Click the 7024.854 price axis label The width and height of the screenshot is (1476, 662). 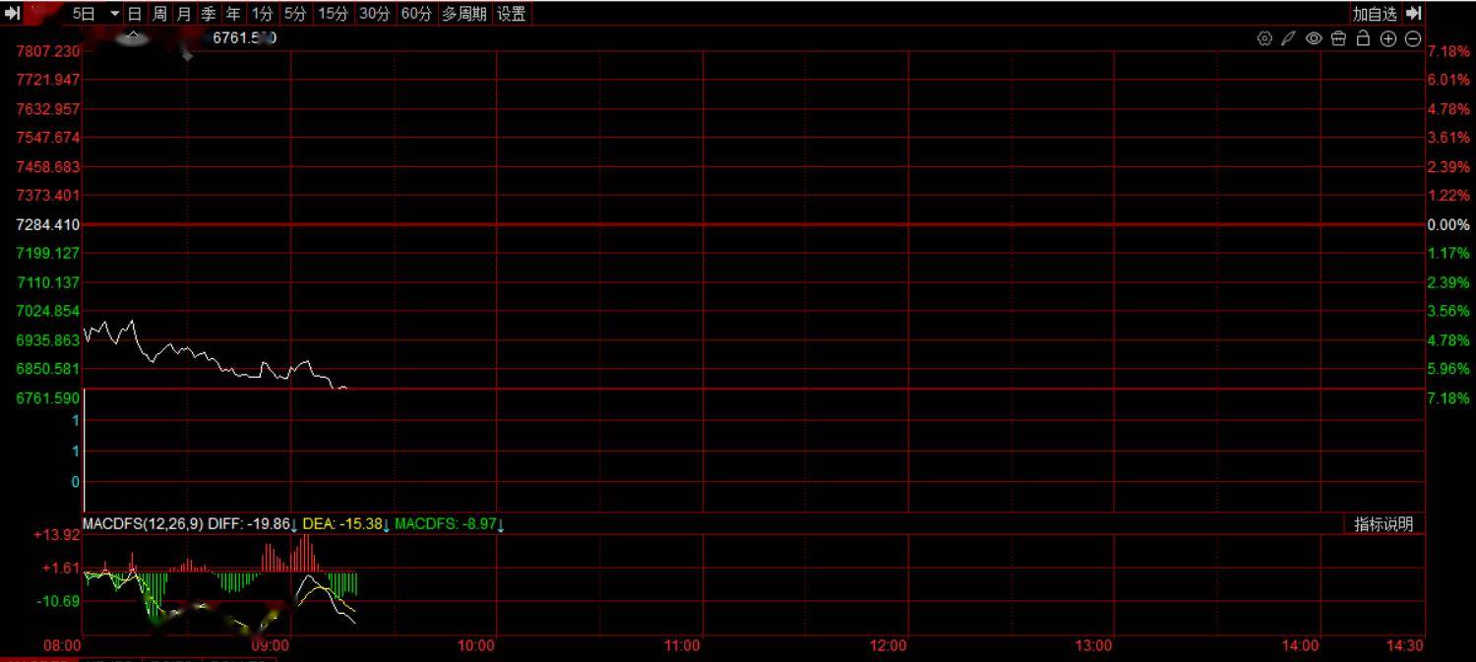[48, 312]
